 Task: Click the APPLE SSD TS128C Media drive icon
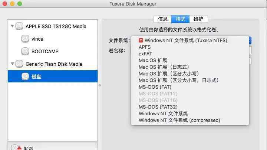click(19, 26)
